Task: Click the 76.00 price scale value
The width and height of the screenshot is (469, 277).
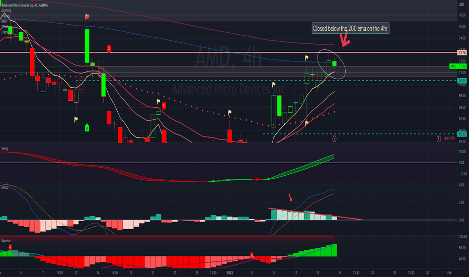Action: tap(462, 15)
